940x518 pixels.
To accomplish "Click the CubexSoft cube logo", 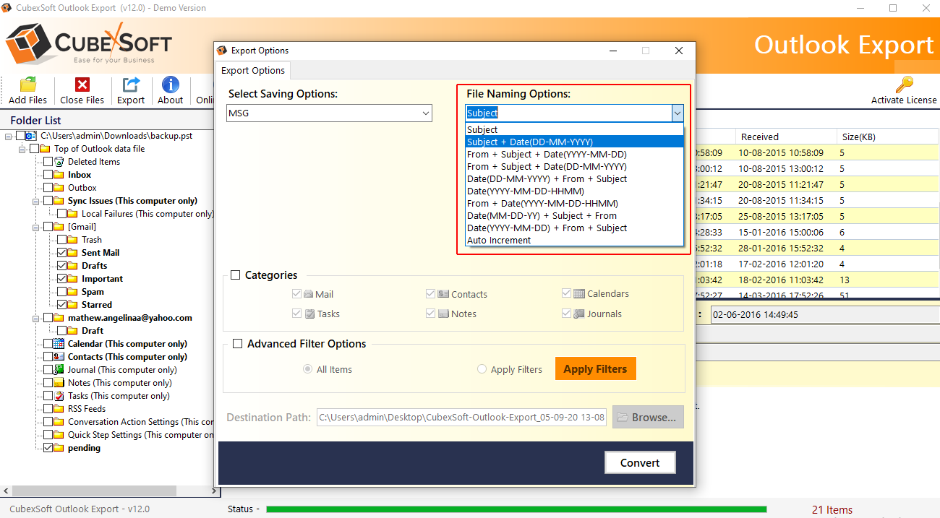I will coord(27,45).
